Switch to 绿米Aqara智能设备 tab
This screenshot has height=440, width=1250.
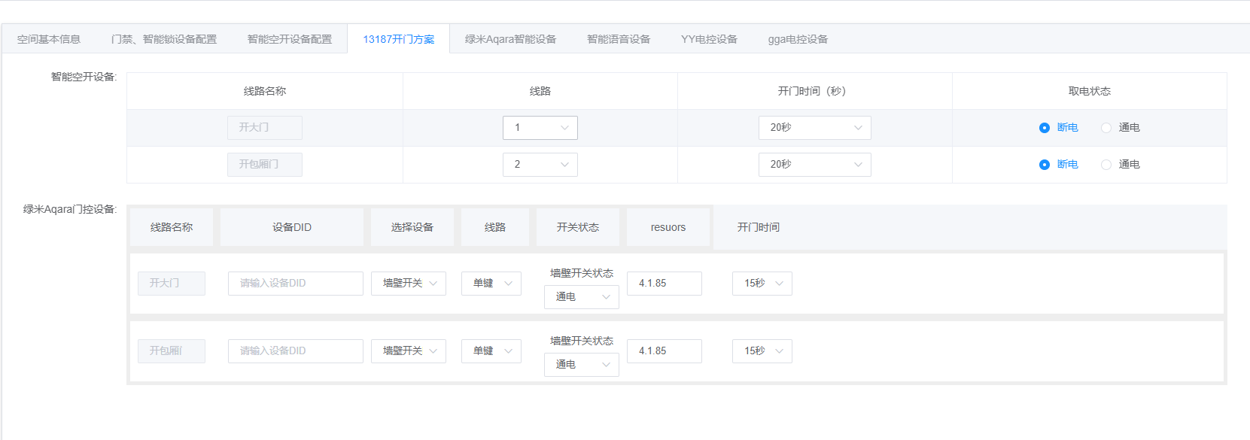coord(510,39)
